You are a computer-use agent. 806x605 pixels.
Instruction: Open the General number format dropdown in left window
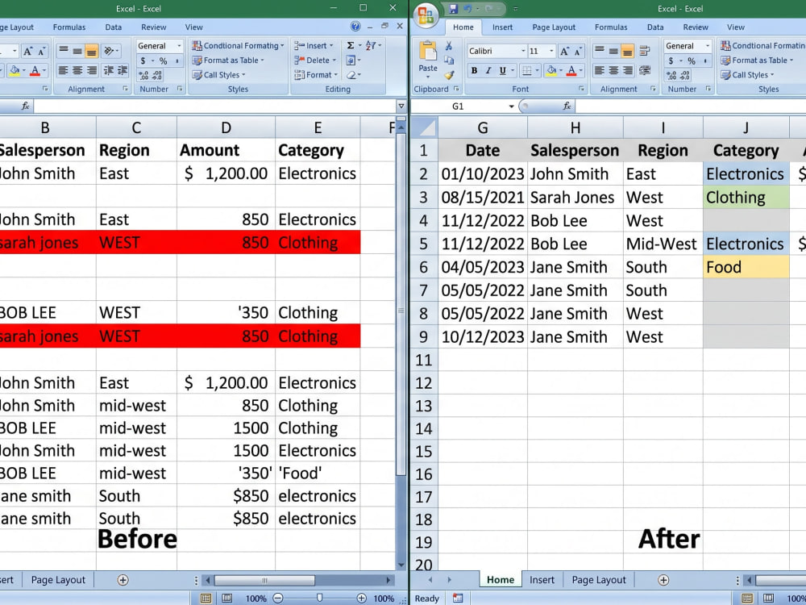pos(179,46)
